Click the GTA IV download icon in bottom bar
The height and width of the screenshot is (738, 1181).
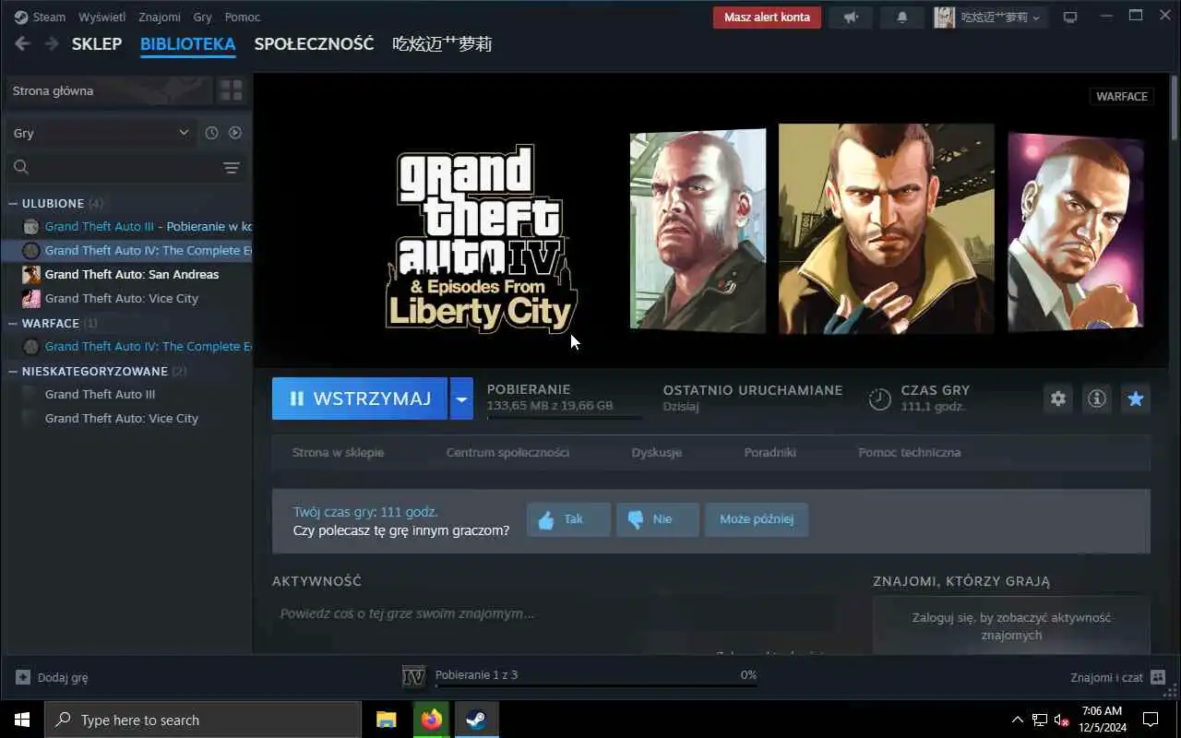[413, 677]
